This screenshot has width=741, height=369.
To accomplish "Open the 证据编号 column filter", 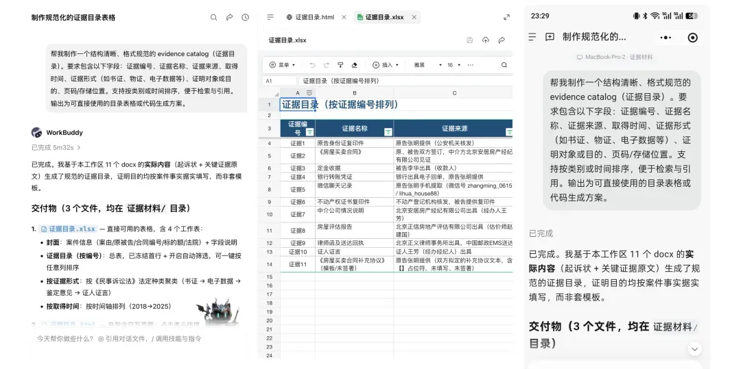I will coord(310,132).
